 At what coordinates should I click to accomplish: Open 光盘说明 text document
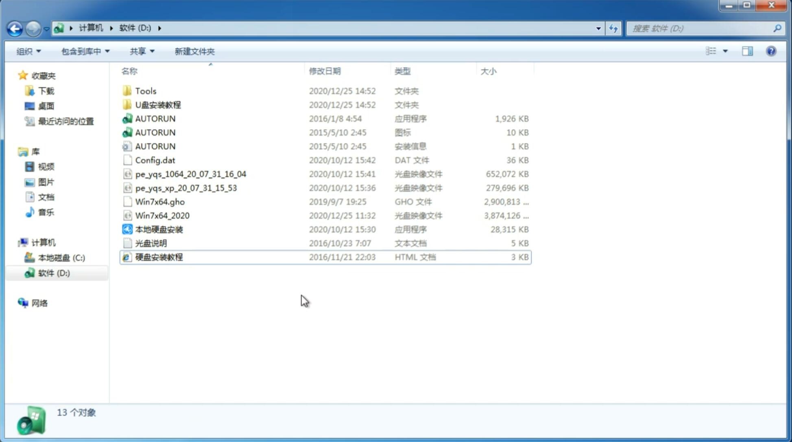tap(151, 243)
